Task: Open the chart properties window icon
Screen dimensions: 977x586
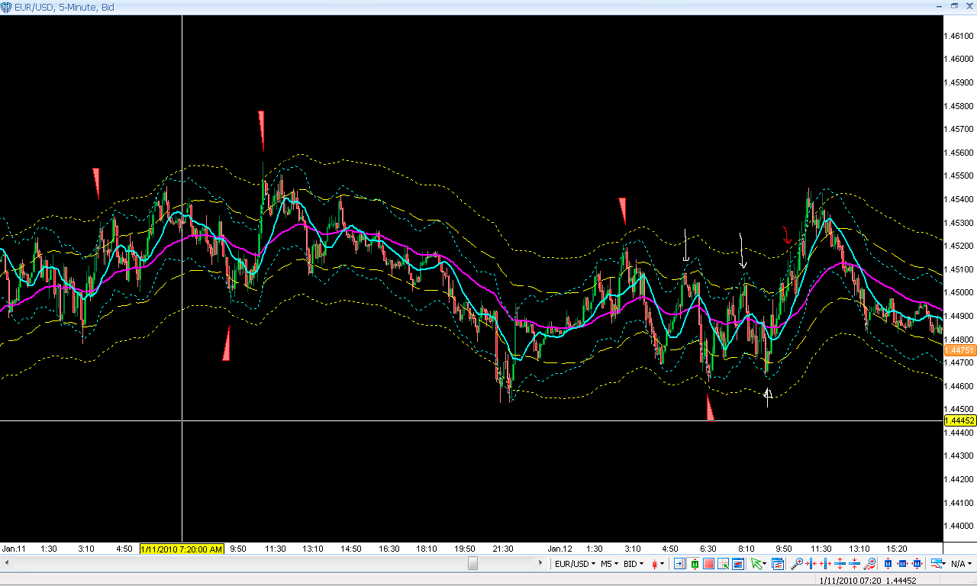Action: [738, 564]
